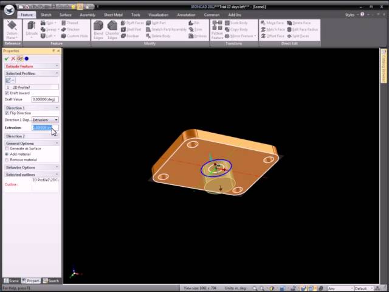Confirm extrude with green checkmark
Viewport: 389px width, 292px height.
pyautogui.click(x=7, y=58)
